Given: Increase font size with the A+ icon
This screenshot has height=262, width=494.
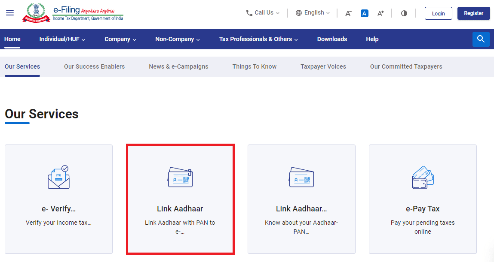Looking at the screenshot, I should pos(380,13).
